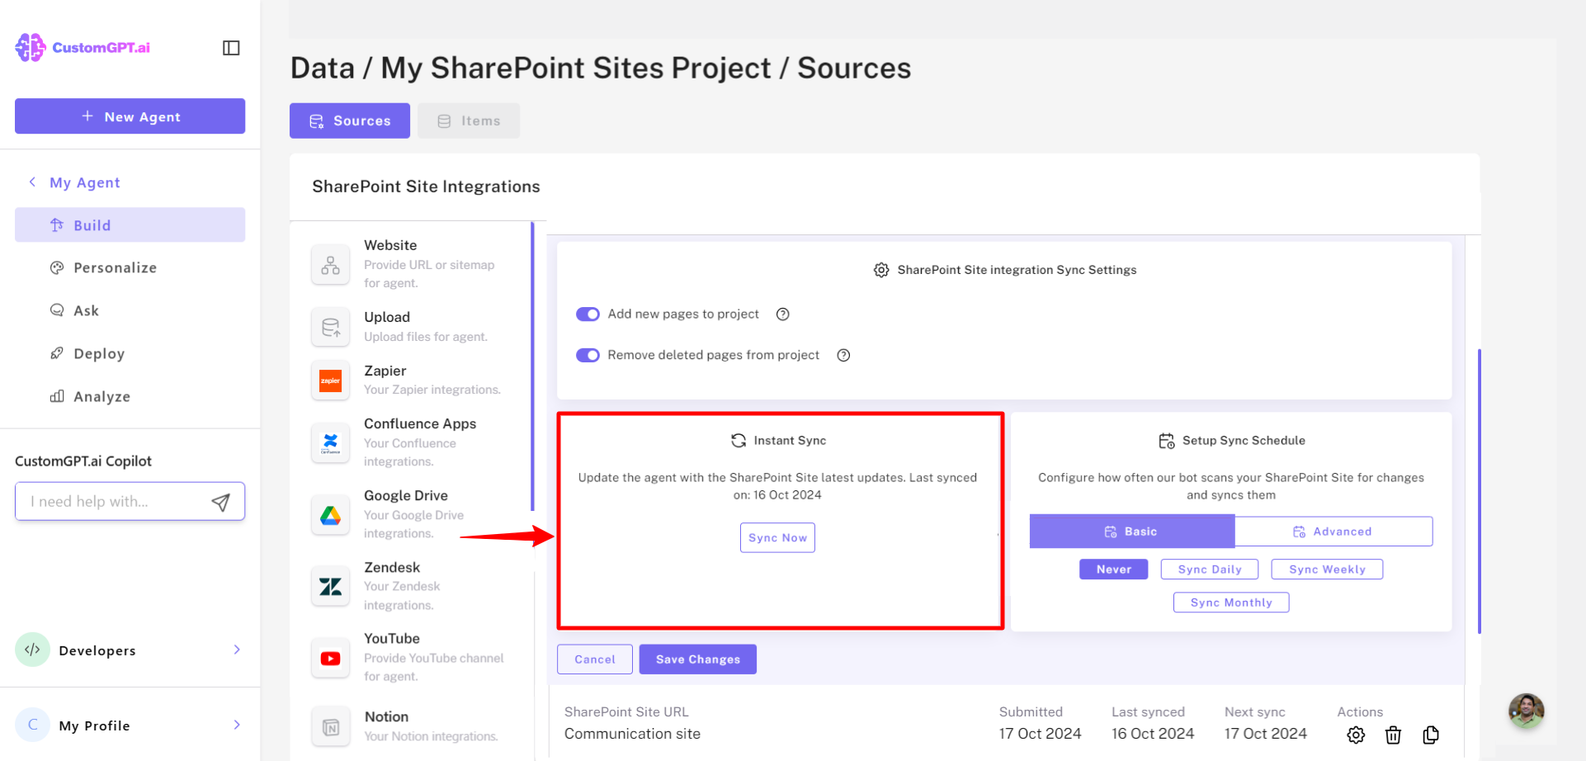
Task: Delete the Communication site source
Action: click(x=1393, y=735)
